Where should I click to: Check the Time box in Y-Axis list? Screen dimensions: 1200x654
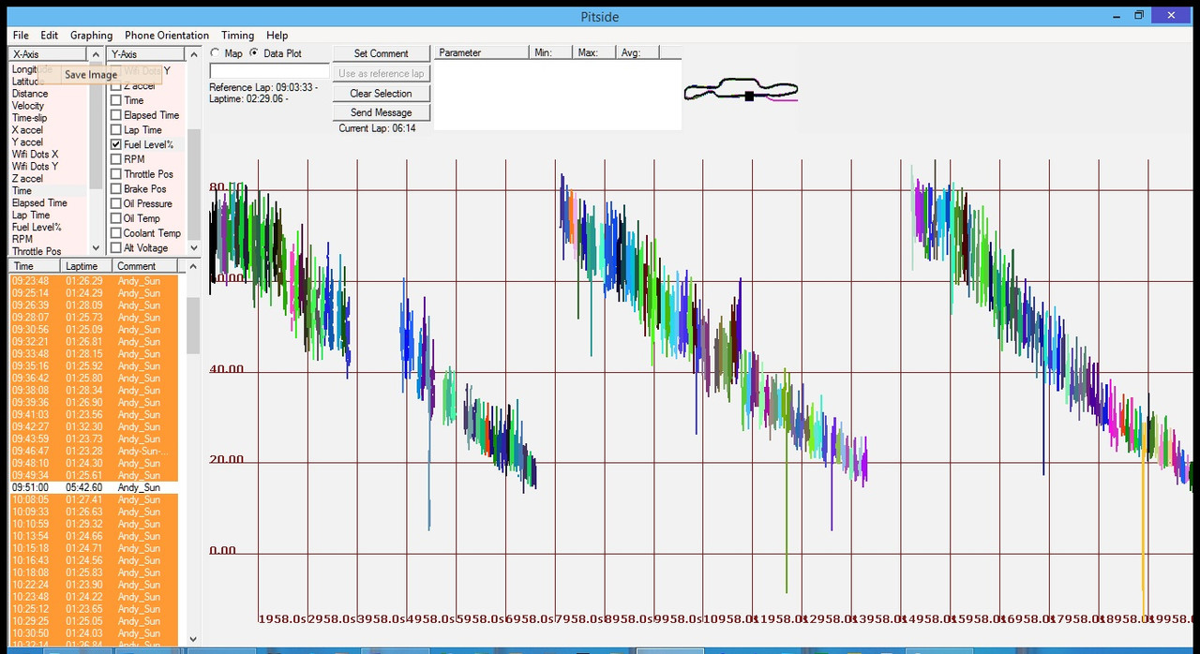coord(116,100)
